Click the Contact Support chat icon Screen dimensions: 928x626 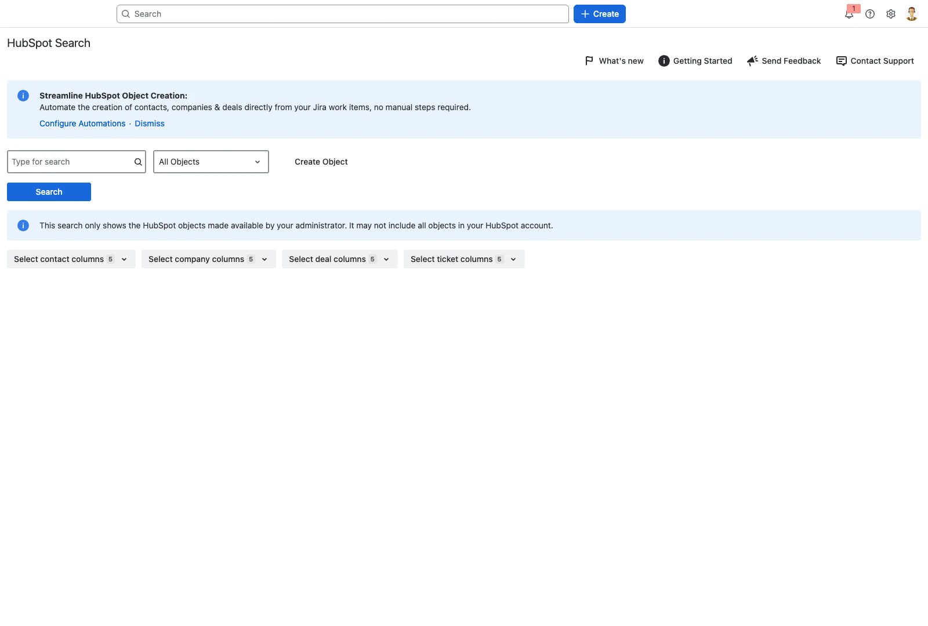(841, 61)
